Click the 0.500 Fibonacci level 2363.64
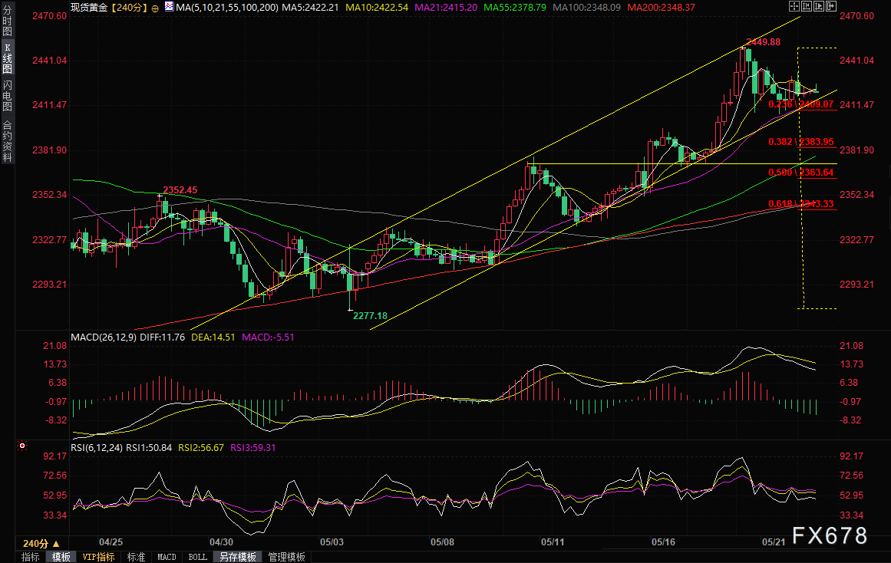Screen dimensions: 891x563 click(801, 173)
